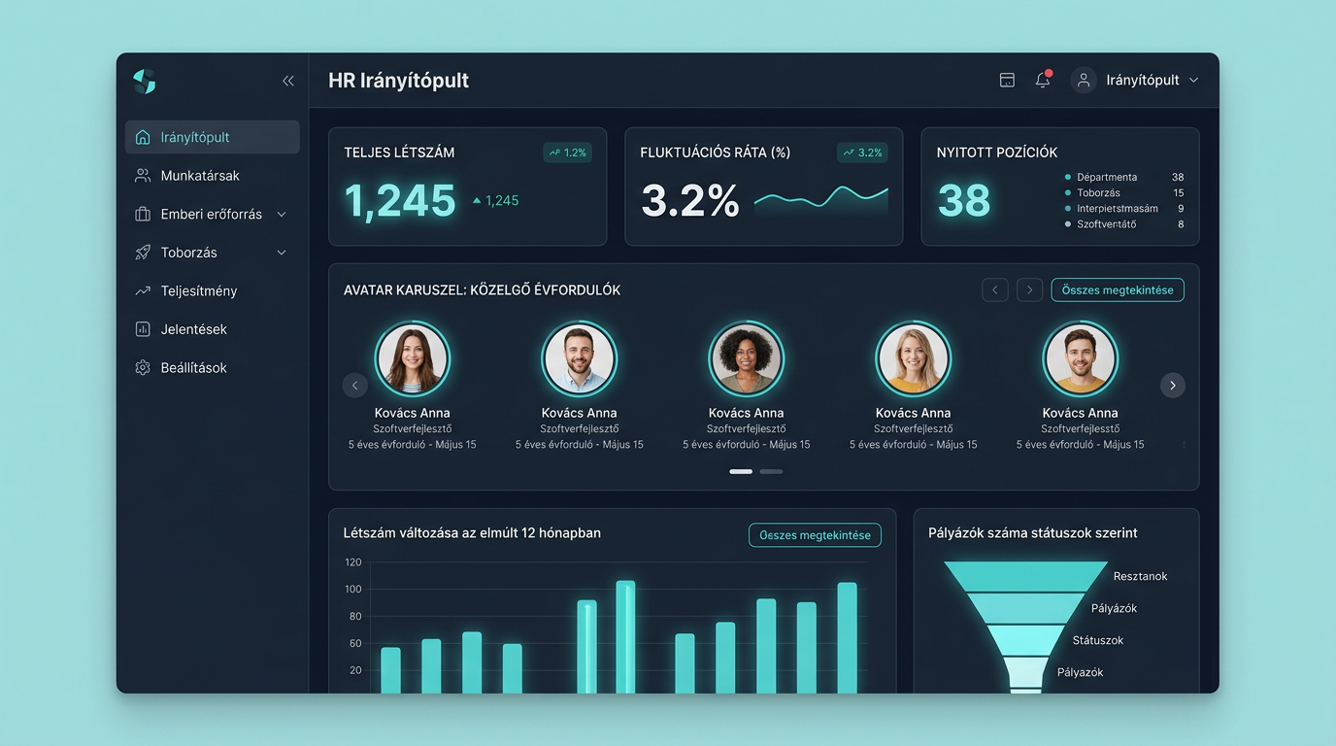The width and height of the screenshot is (1336, 746).
Task: Click the 3.2% fluctuation value
Action: pos(690,201)
